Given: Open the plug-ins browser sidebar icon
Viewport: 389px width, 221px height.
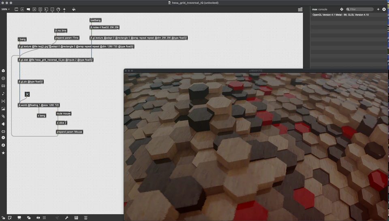Looking at the screenshot, I should click(3, 124).
